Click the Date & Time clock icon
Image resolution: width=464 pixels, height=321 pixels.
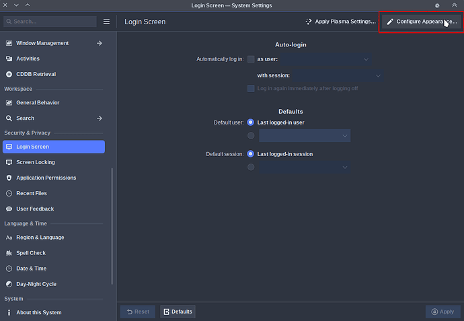(x=9, y=269)
